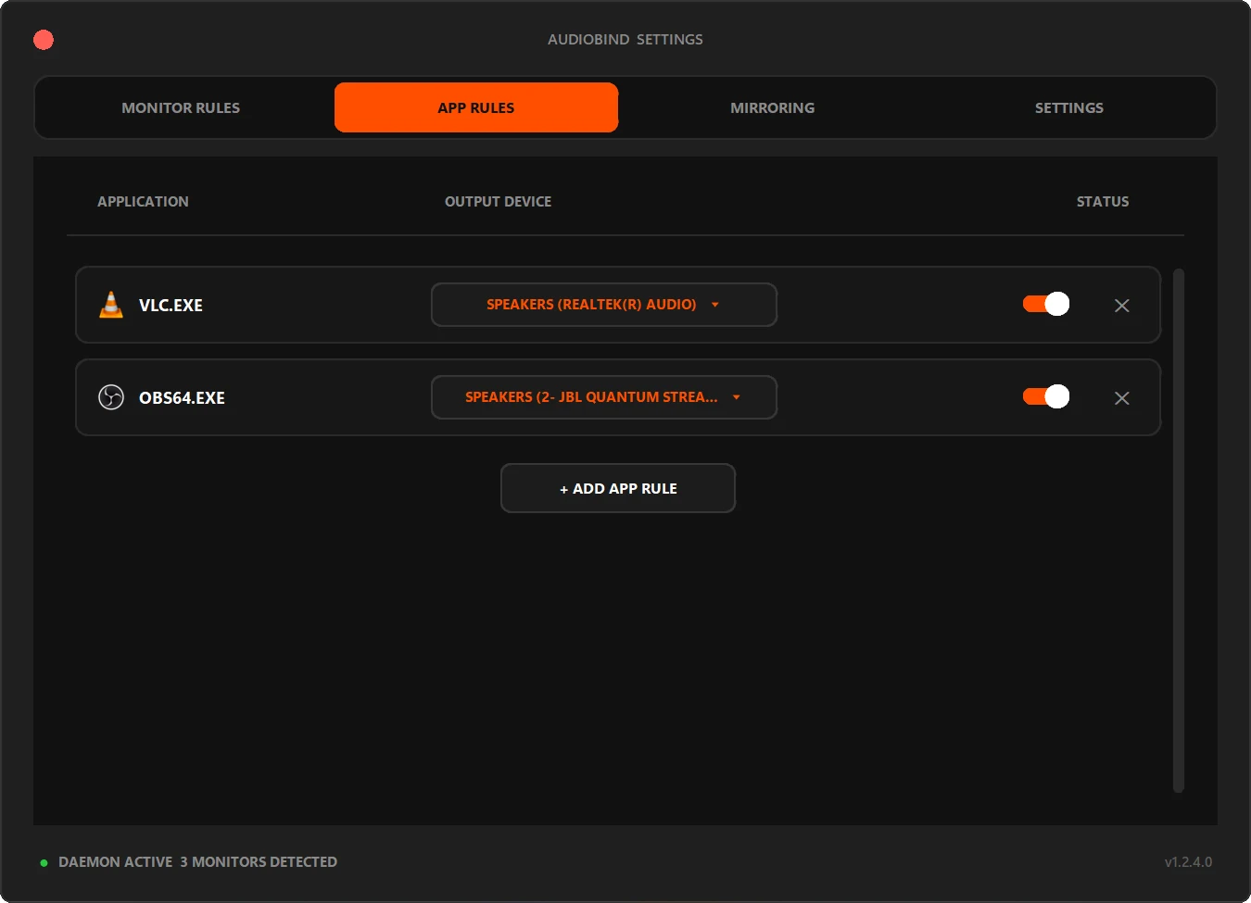Screen dimensions: 1251x903
Task: Click the green daemon status indicator dot
Action: (44, 862)
